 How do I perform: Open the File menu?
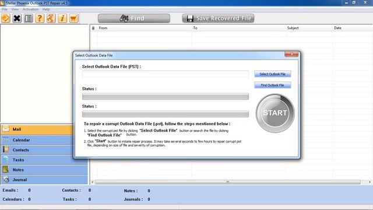[5, 9]
